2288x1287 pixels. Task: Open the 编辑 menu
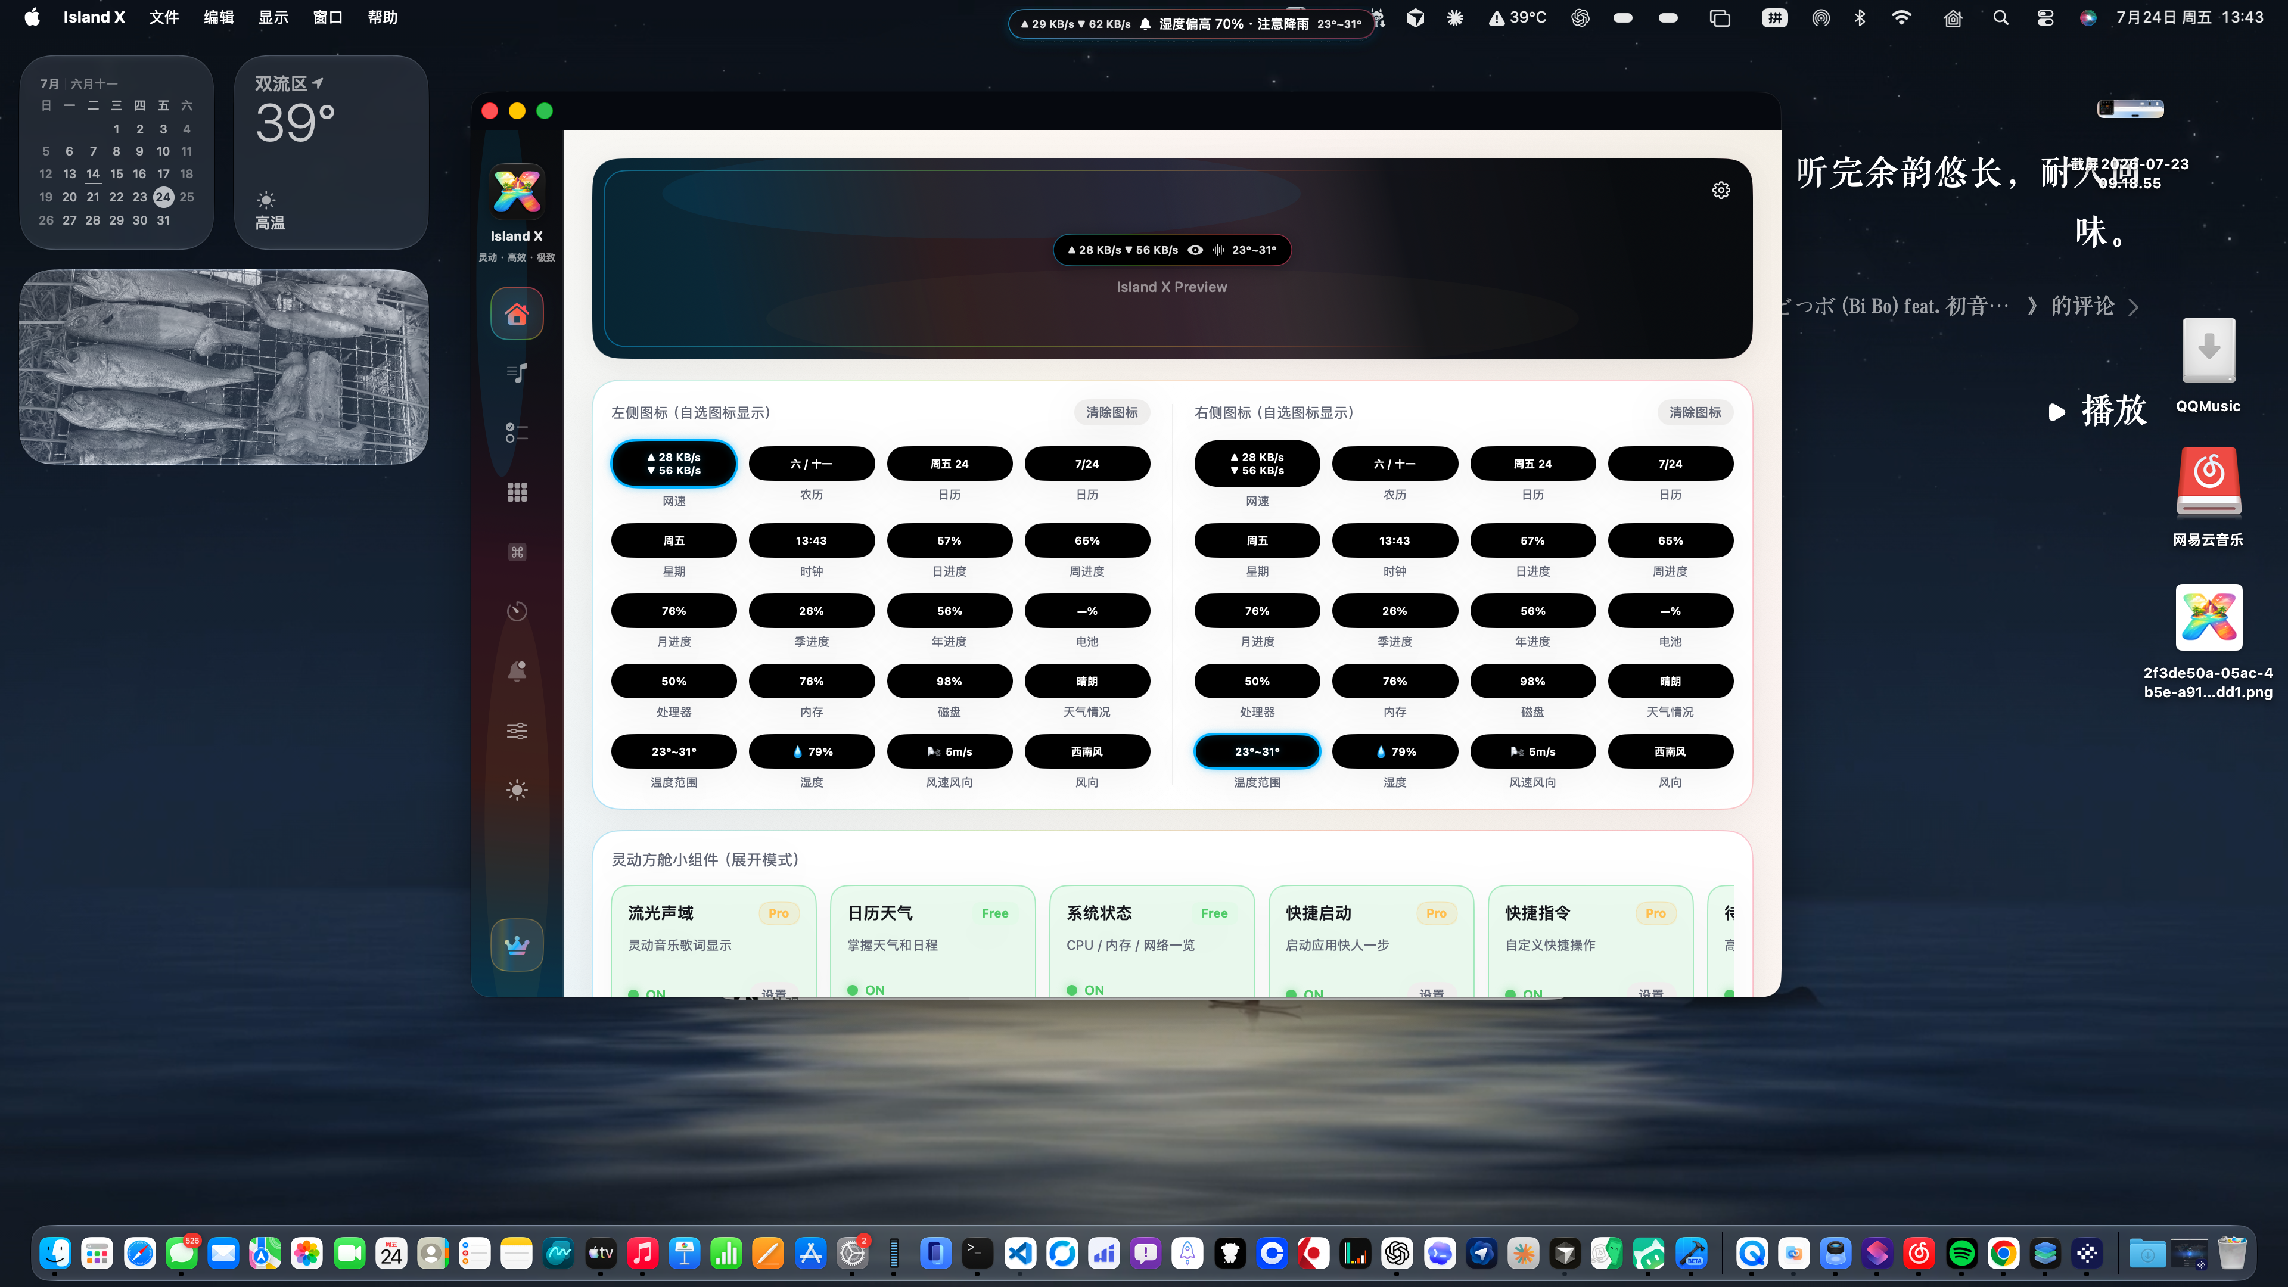219,18
